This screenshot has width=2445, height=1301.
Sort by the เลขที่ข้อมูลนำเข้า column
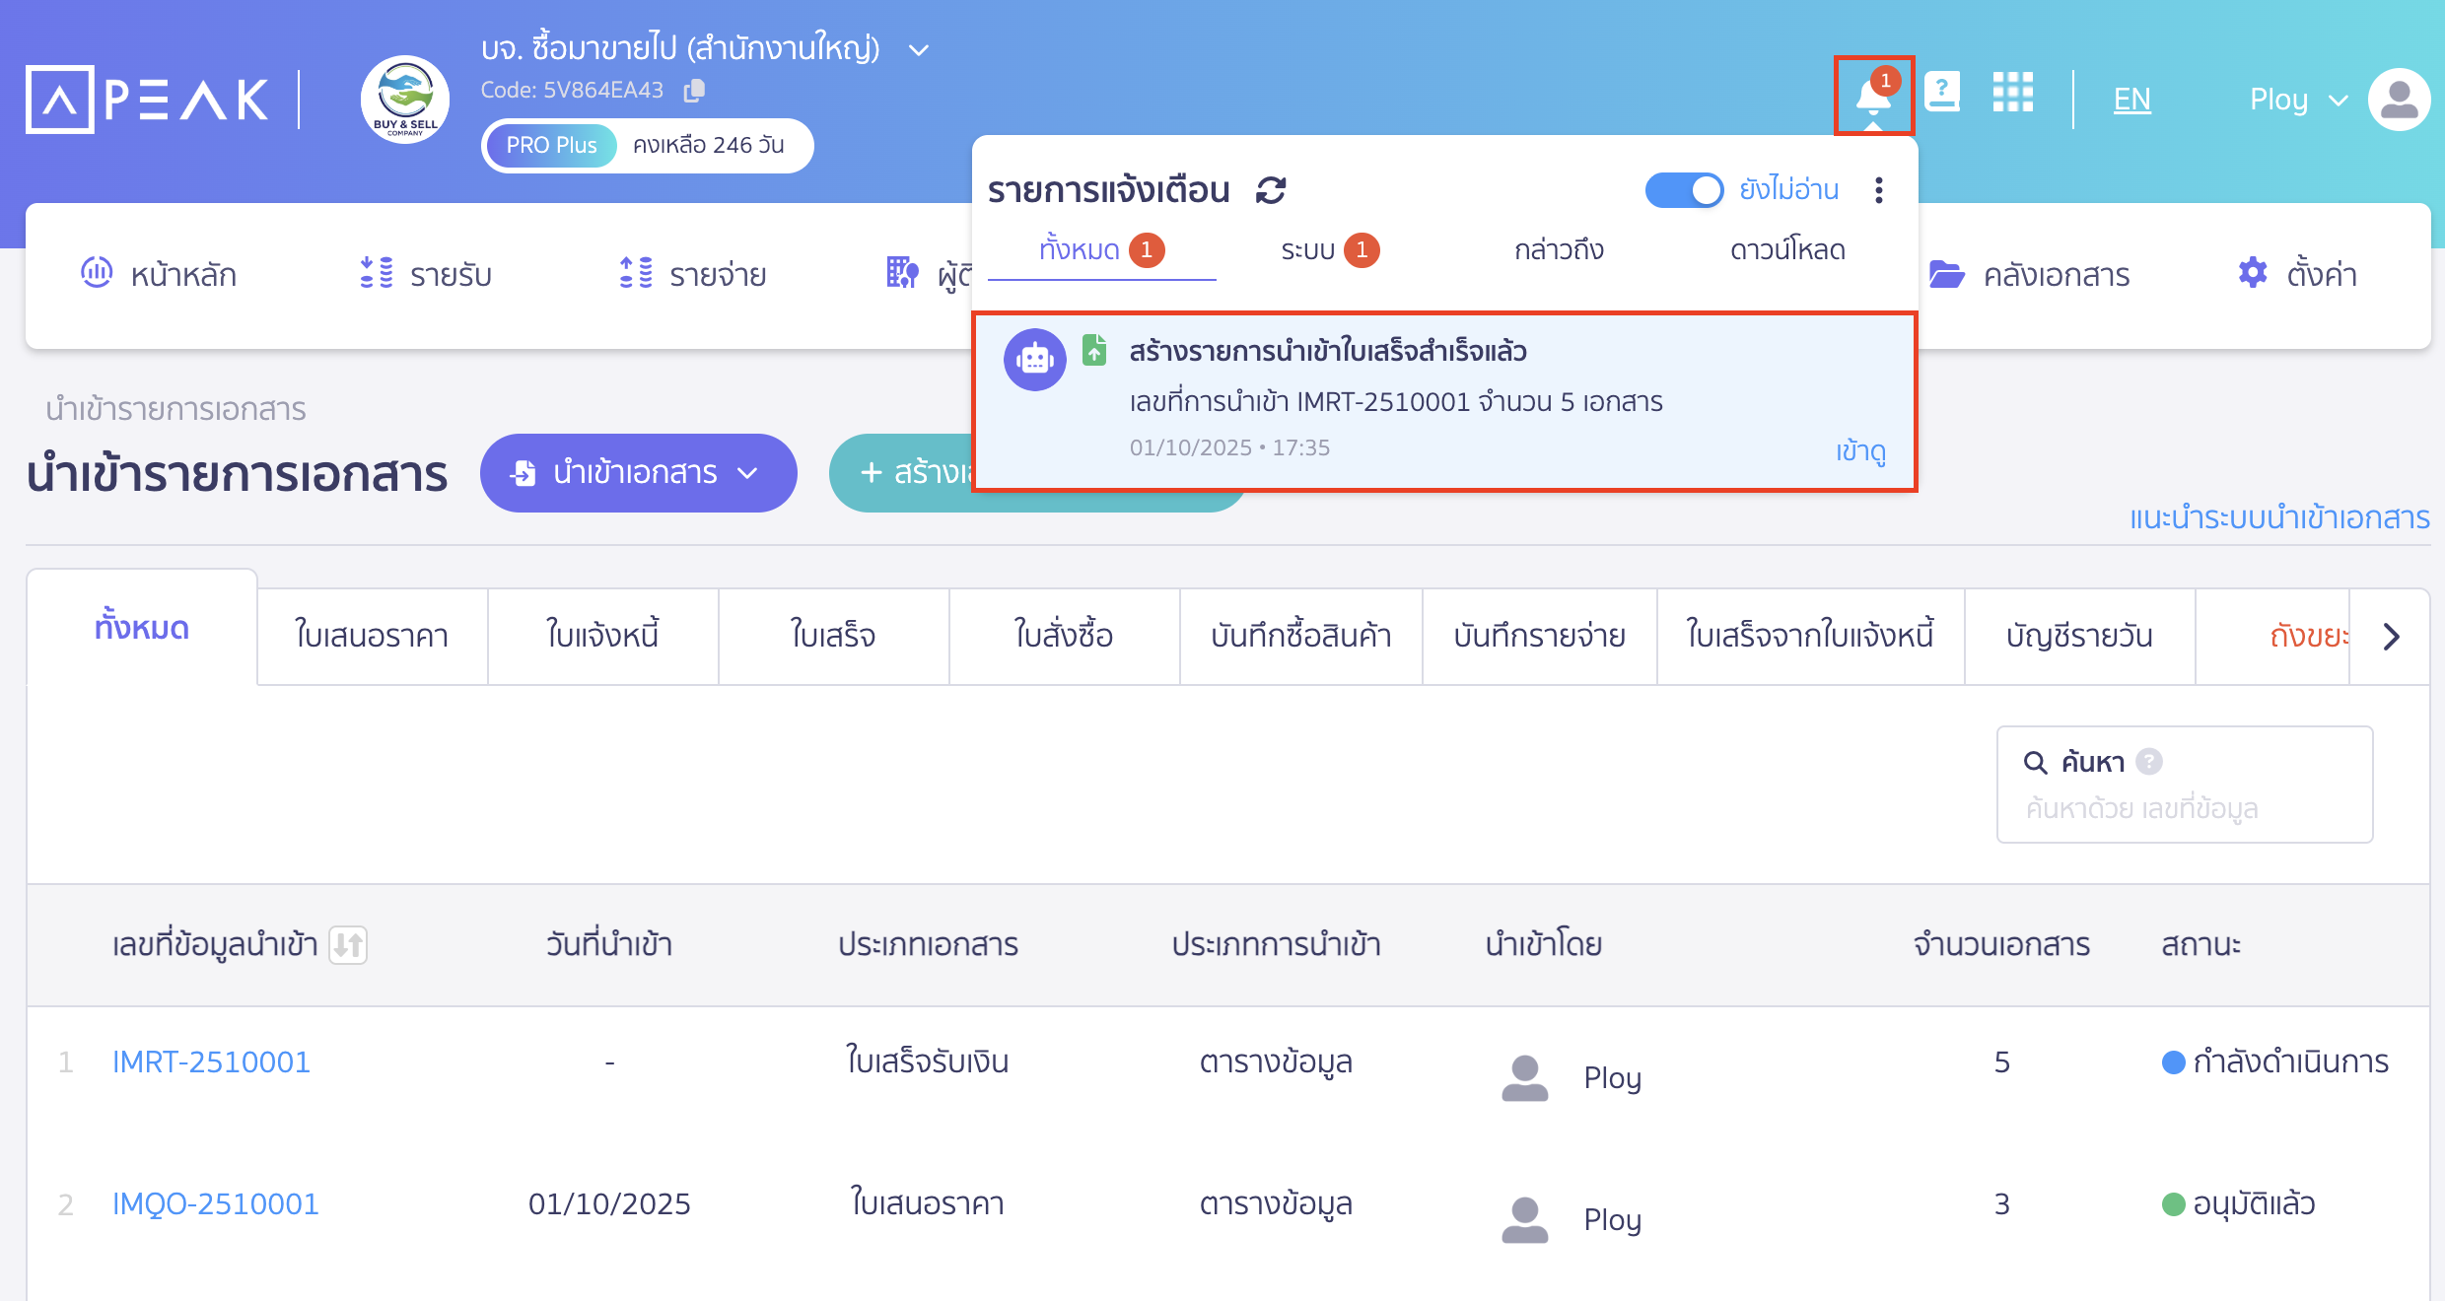point(350,944)
